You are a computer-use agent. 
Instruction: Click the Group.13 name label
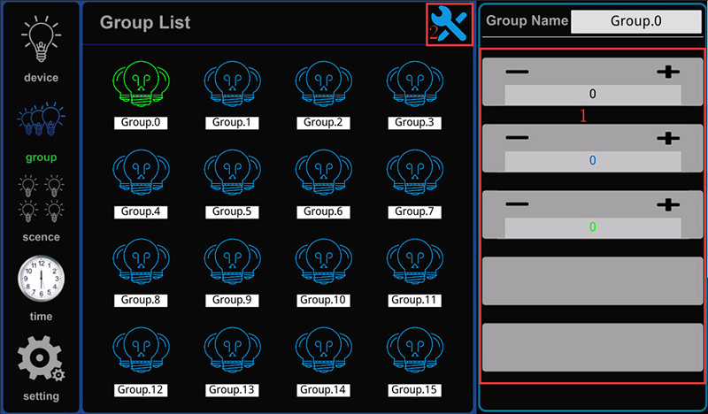[x=232, y=390]
